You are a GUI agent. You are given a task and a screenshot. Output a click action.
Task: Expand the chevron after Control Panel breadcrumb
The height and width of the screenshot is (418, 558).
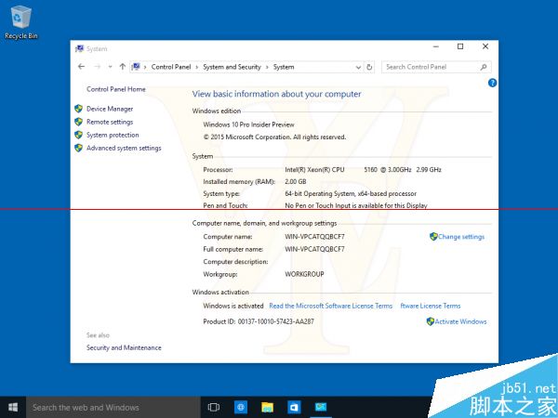point(197,67)
